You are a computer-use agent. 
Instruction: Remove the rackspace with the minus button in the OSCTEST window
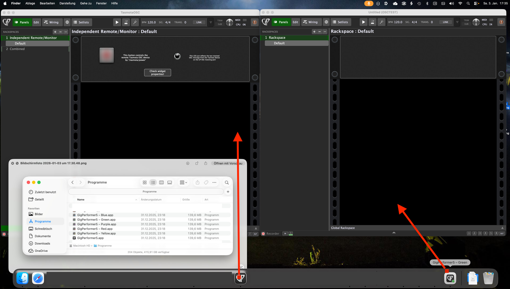click(x=320, y=32)
